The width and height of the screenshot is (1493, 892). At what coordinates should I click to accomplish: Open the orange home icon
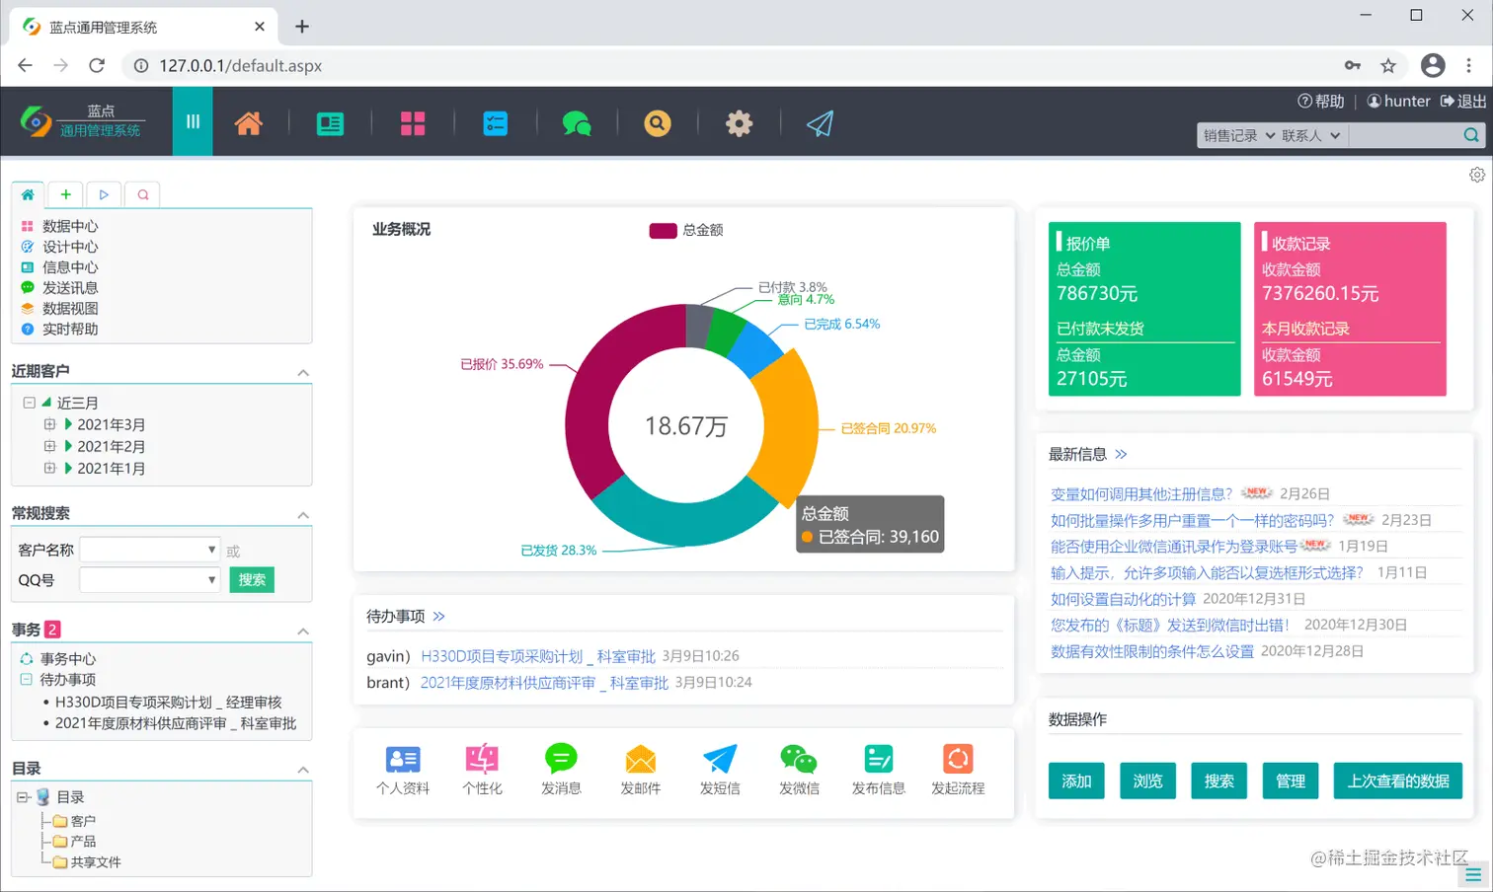coord(249,123)
